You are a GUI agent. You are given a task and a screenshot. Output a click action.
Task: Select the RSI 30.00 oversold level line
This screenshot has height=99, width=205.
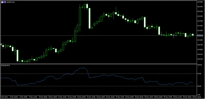click(99, 86)
